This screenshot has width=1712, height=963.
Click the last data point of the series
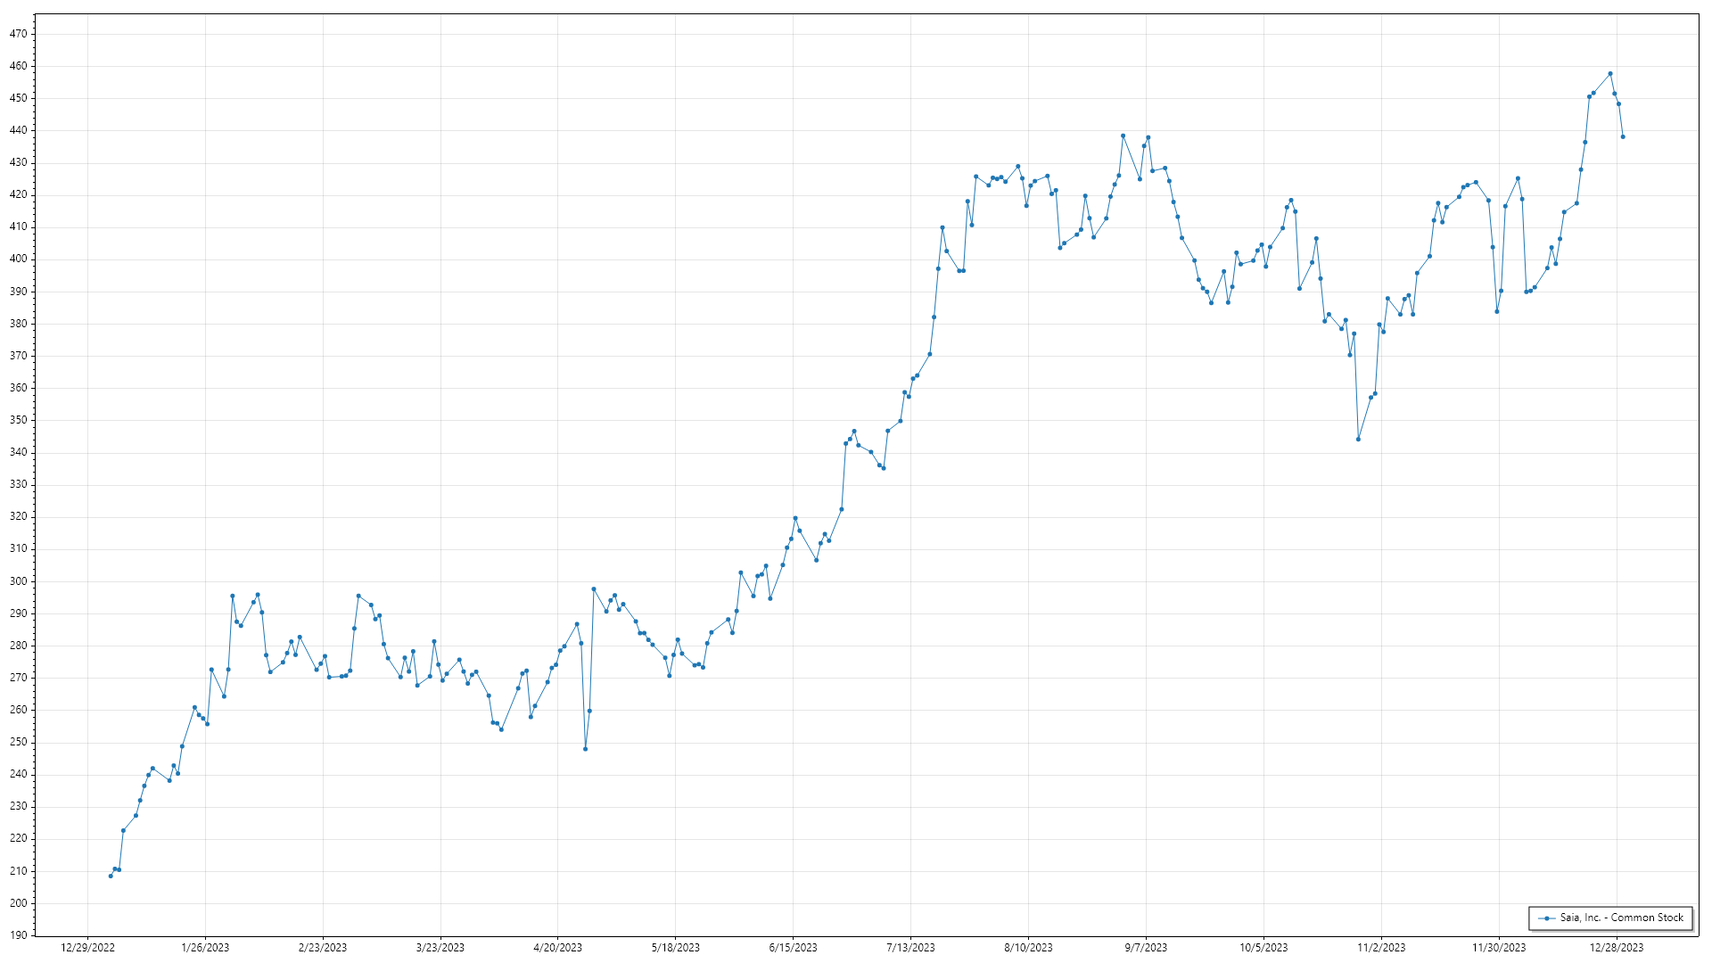click(1623, 136)
